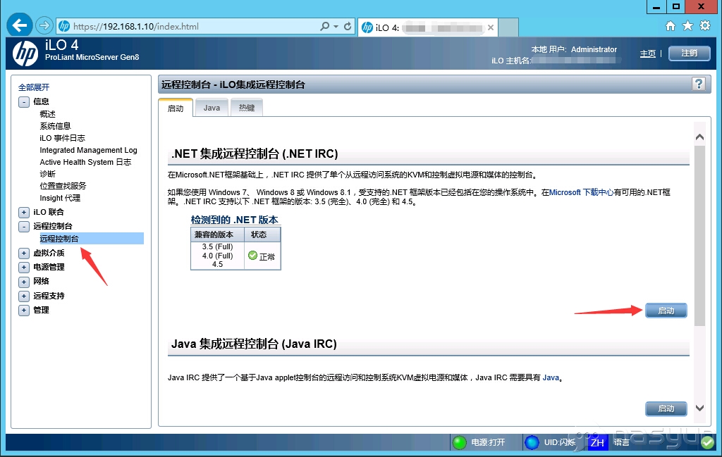Collapse the 信息 tree section
722x457 pixels.
click(24, 101)
